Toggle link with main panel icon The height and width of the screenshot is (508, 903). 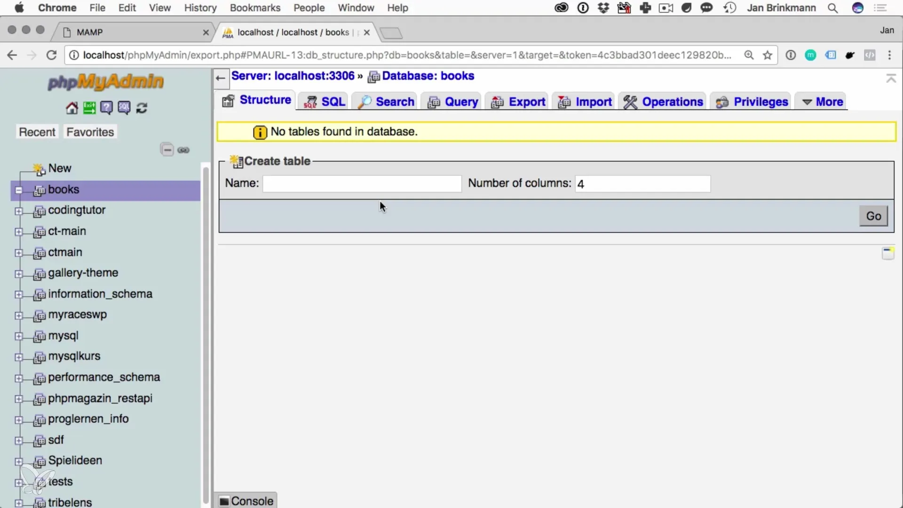(x=183, y=150)
